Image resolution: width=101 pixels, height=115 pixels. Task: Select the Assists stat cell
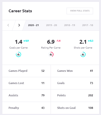(x=26, y=95)
